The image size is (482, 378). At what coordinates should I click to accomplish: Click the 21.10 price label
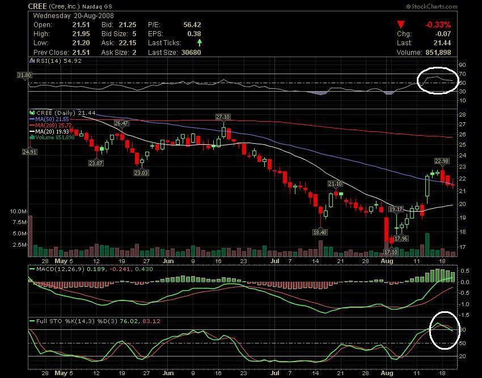tap(335, 183)
